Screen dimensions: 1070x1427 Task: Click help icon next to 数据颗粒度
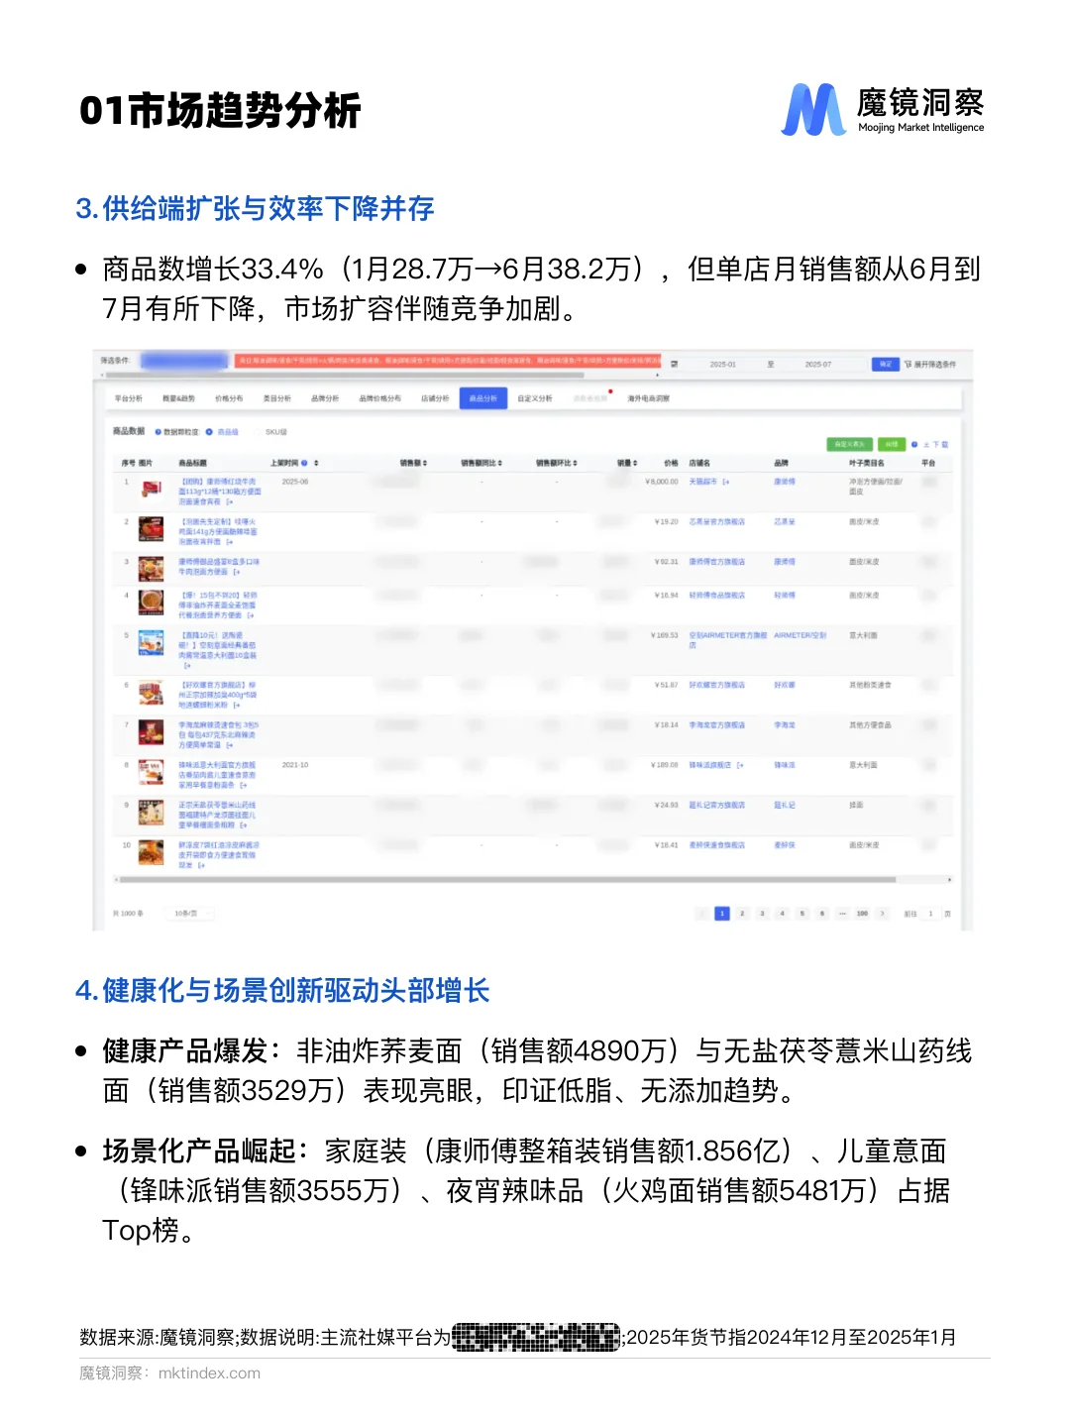159,432
